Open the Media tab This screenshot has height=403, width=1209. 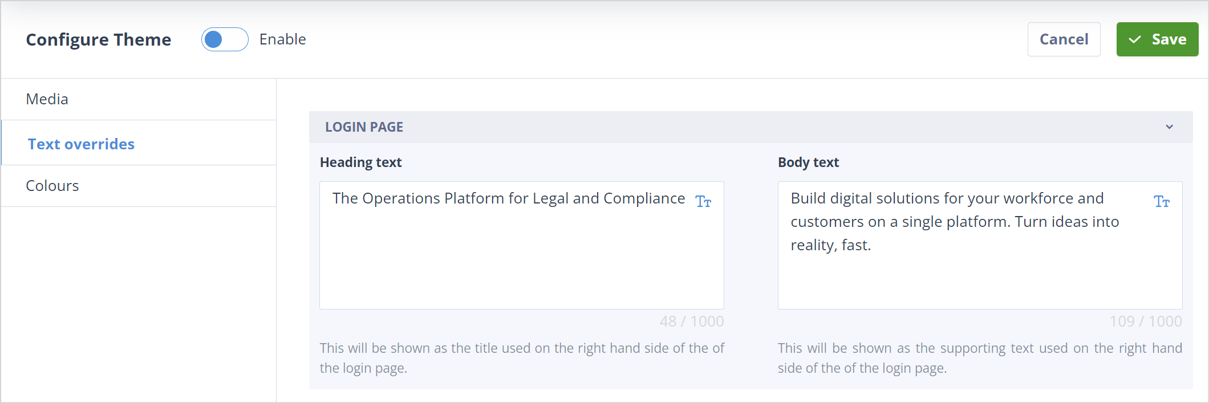coord(139,99)
